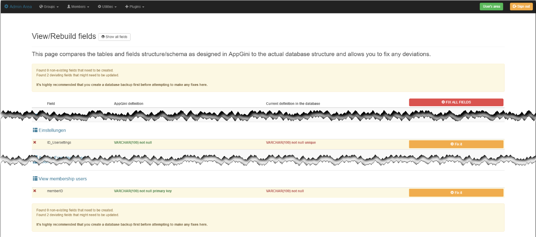This screenshot has height=237, width=536.
Task: Open the Groups dropdown menu
Action: point(49,6)
